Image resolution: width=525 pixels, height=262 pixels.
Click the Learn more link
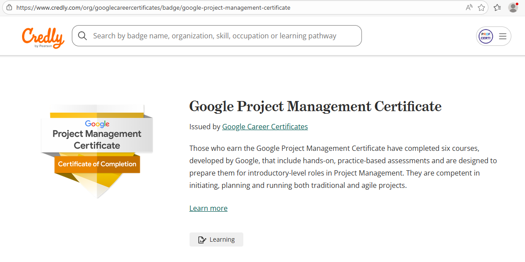208,208
